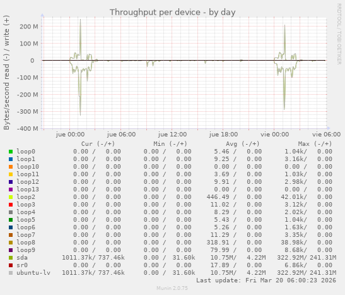This screenshot has height=295, width=345.
Task: Click the 'Max (-/+)' column header
Action: [x=315, y=144]
